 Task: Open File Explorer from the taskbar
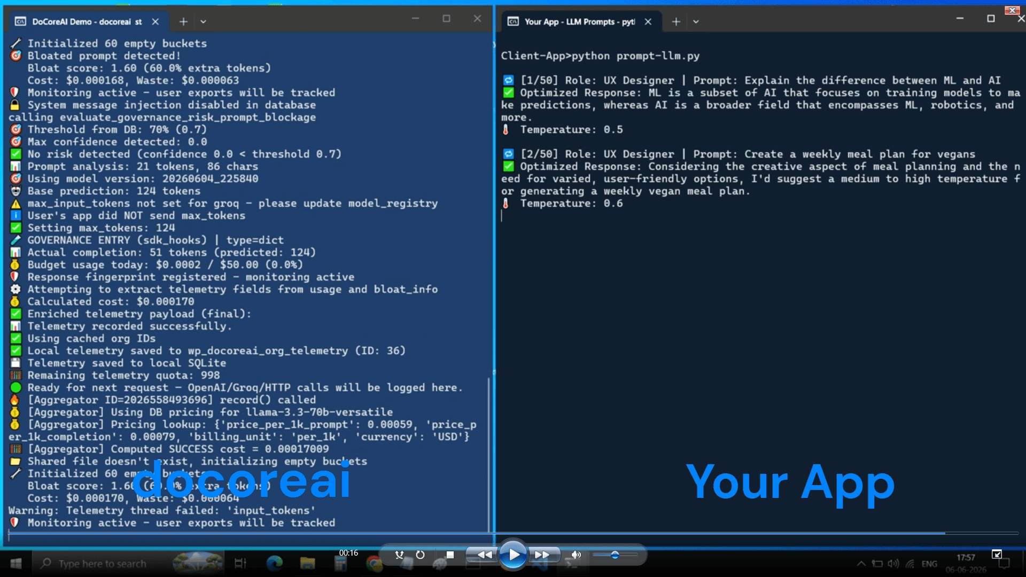(307, 563)
